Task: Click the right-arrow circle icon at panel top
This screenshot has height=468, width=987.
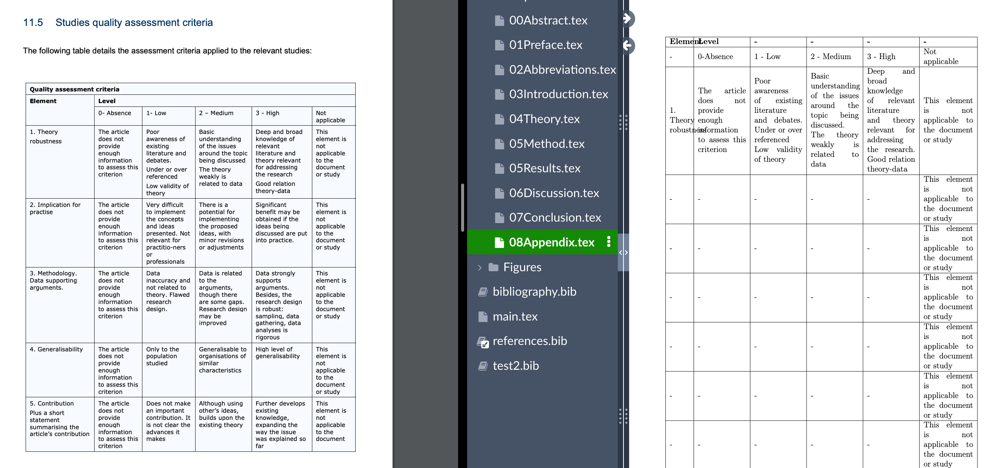Action: point(628,18)
